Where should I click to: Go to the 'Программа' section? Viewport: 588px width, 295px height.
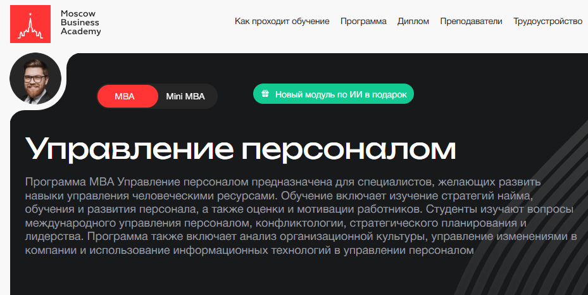(363, 22)
